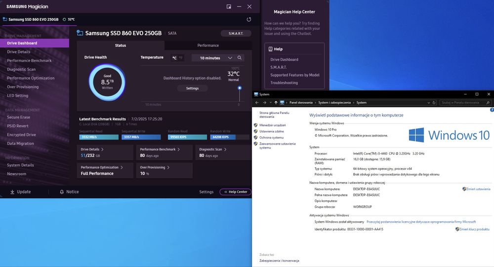The height and width of the screenshot is (267, 494).
Task: Click the refresh icon in the System address bar
Action: point(434,103)
